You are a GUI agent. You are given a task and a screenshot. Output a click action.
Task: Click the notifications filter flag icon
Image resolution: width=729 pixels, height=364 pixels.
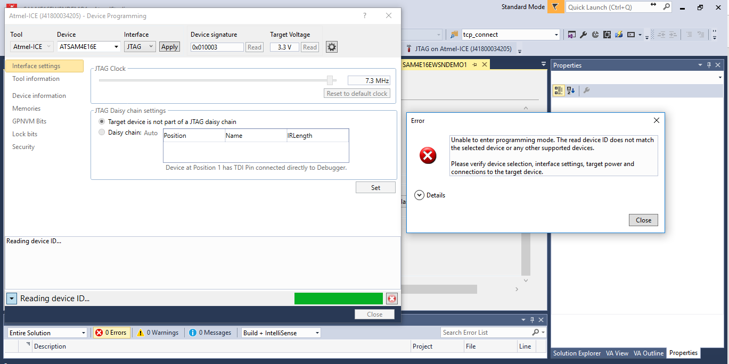pos(555,7)
